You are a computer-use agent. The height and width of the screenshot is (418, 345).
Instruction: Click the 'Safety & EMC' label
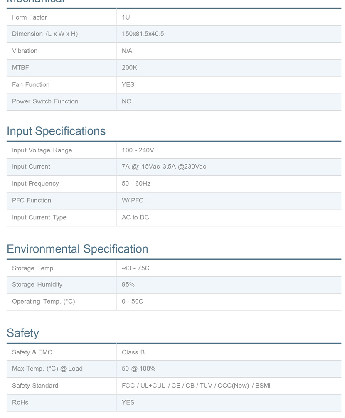[32, 352]
